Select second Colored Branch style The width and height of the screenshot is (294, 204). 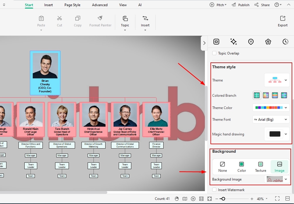click(266, 95)
